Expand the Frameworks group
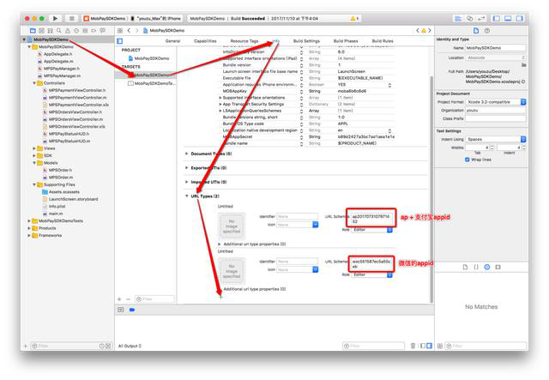The height and width of the screenshot is (380, 549). coord(29,235)
